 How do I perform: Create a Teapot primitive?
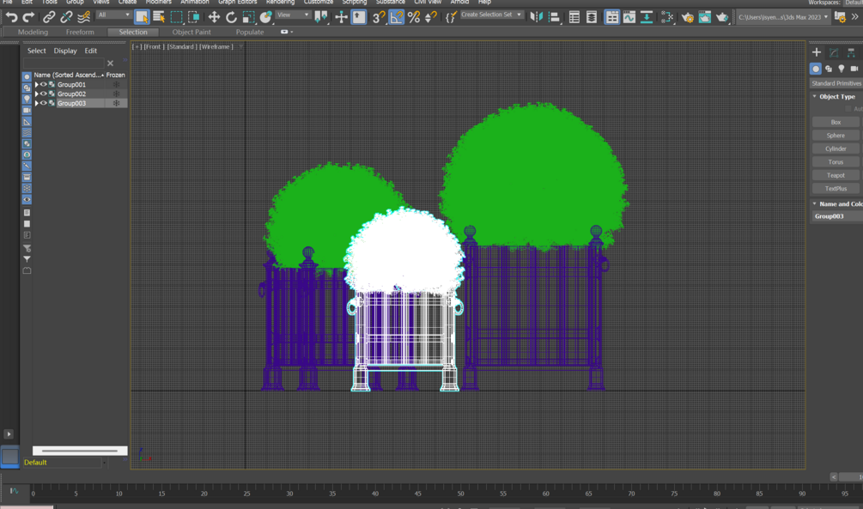tap(836, 175)
